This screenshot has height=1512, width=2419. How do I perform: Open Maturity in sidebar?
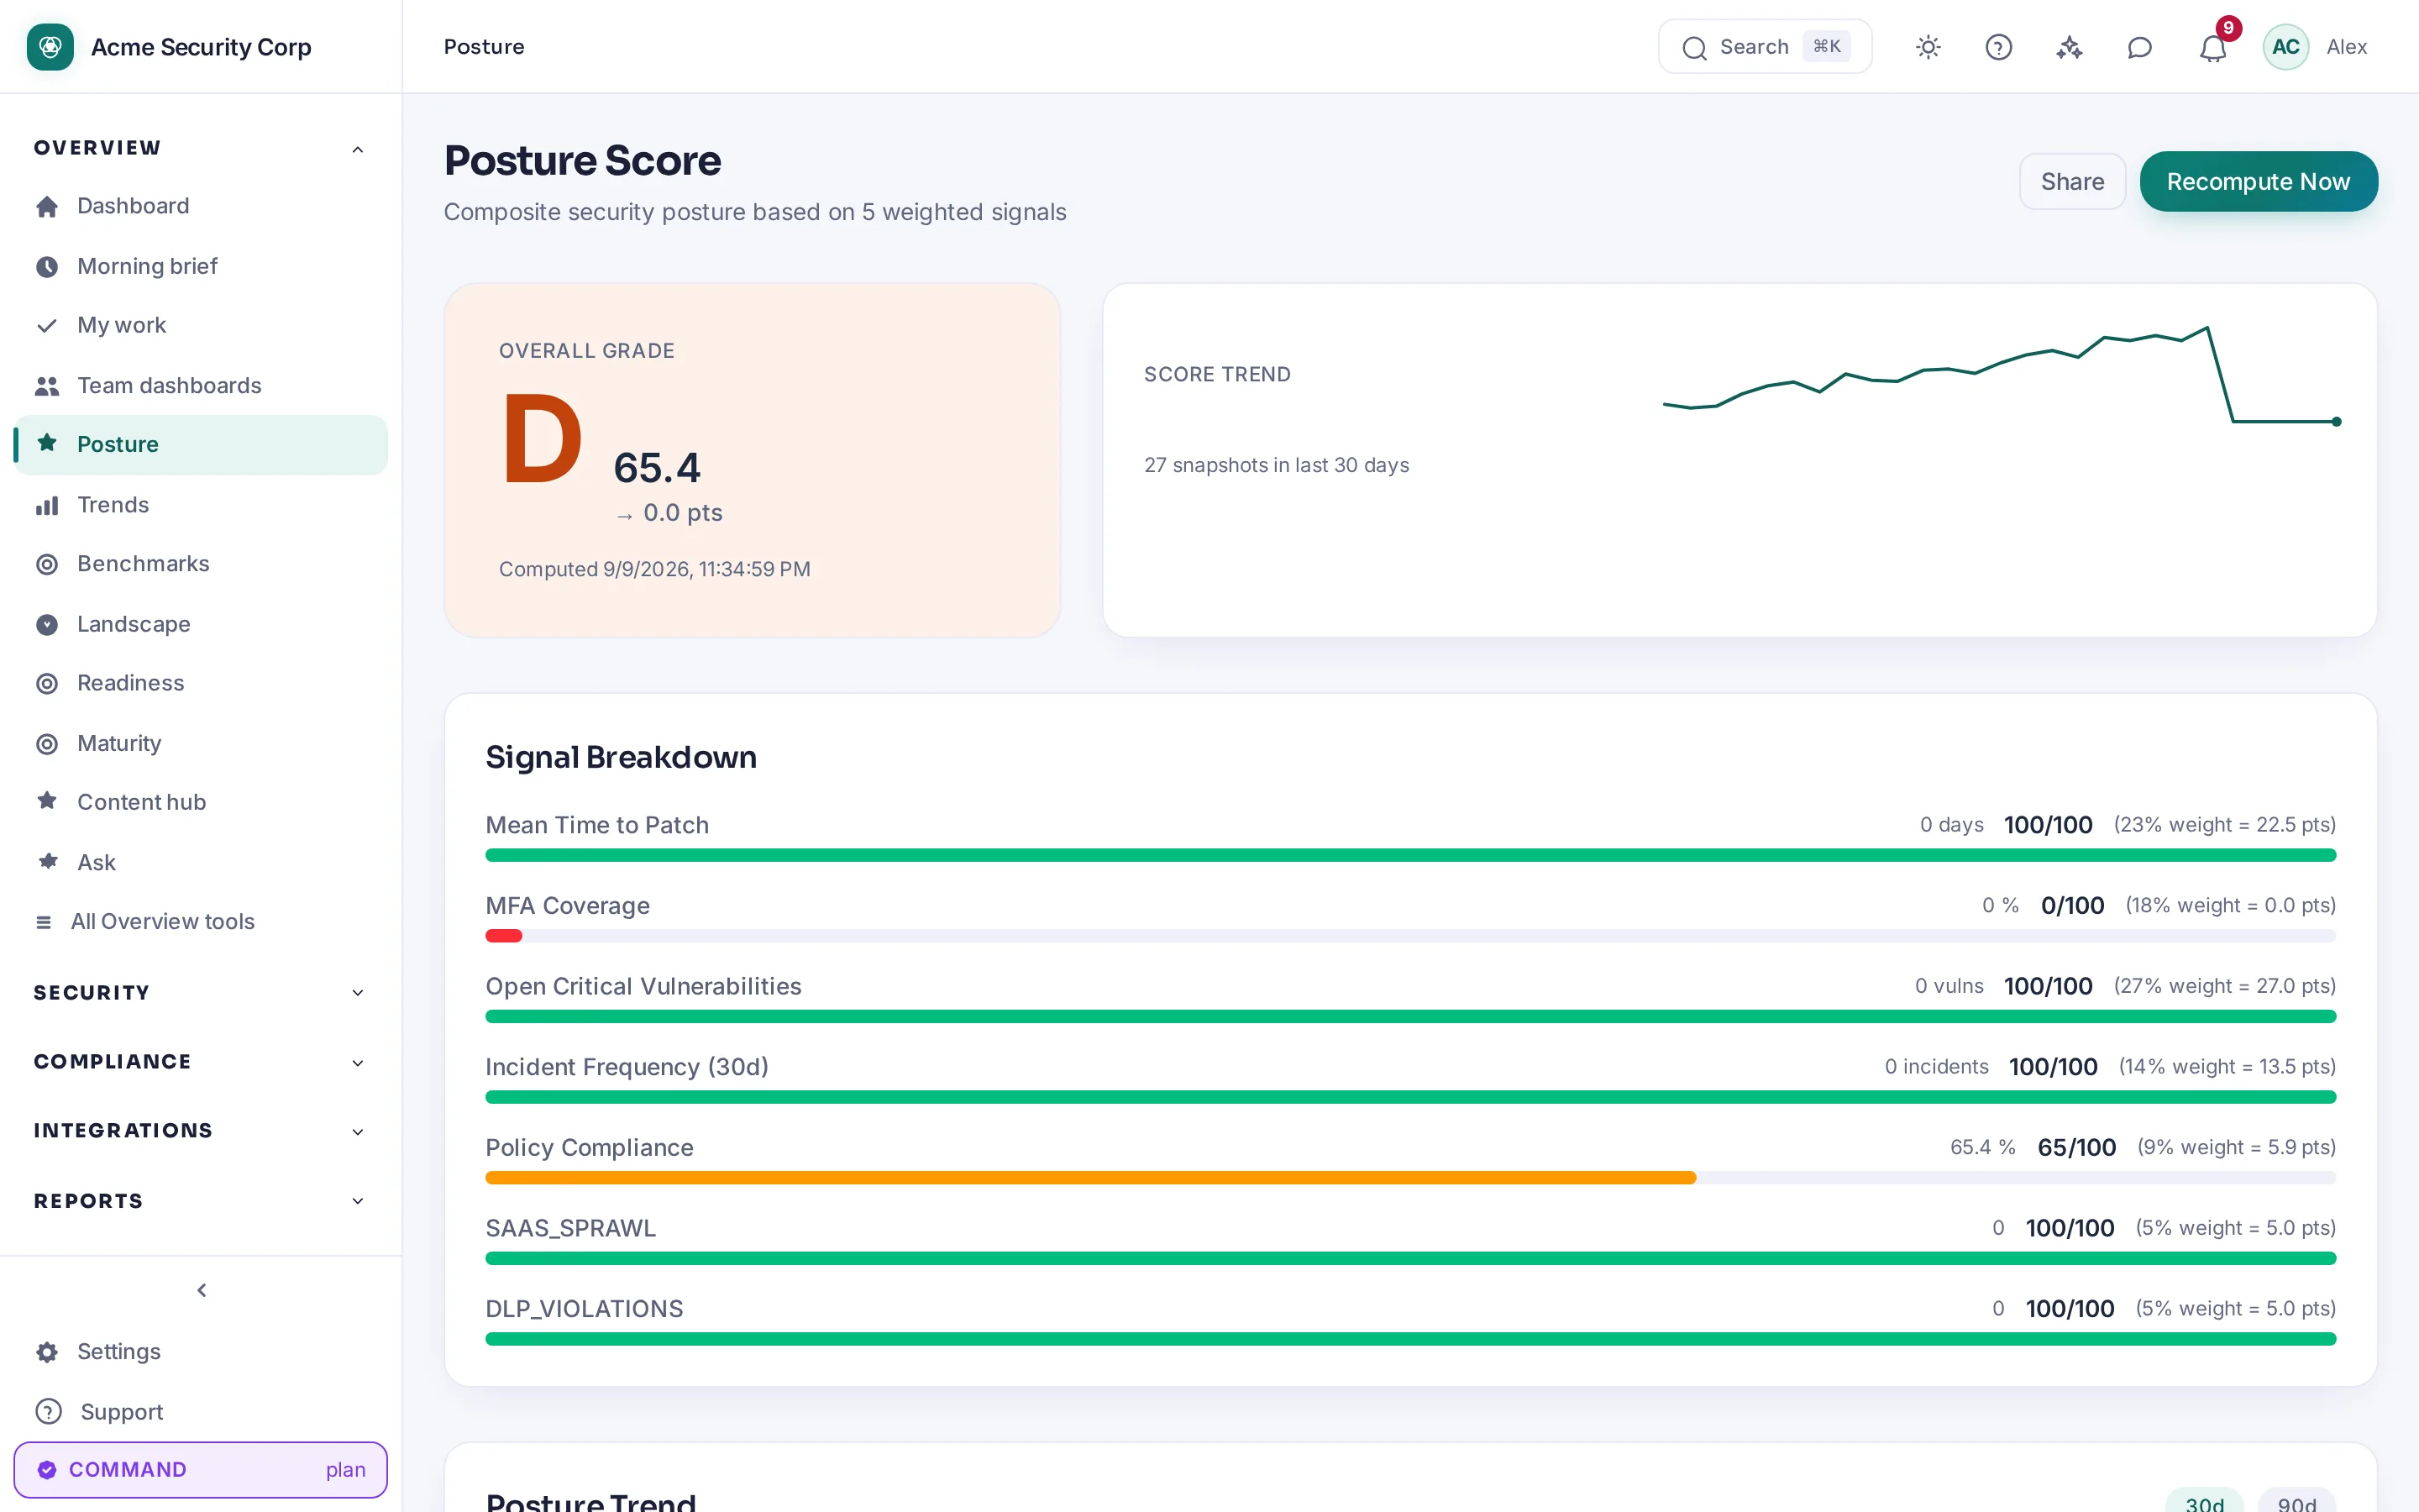[x=201, y=743]
